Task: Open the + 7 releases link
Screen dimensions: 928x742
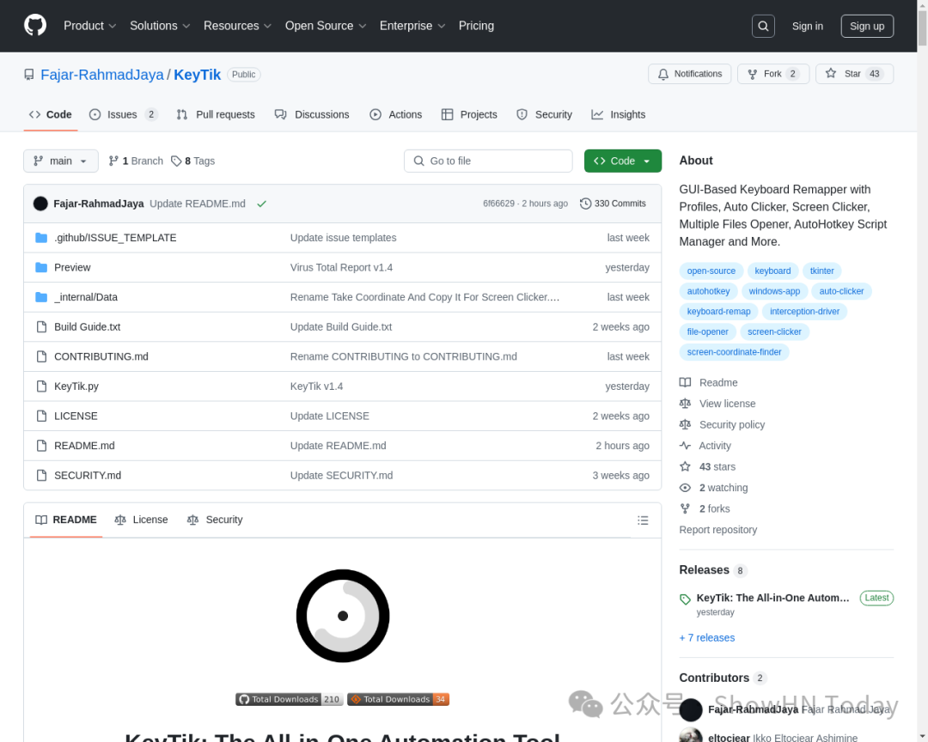Action: pyautogui.click(x=707, y=637)
